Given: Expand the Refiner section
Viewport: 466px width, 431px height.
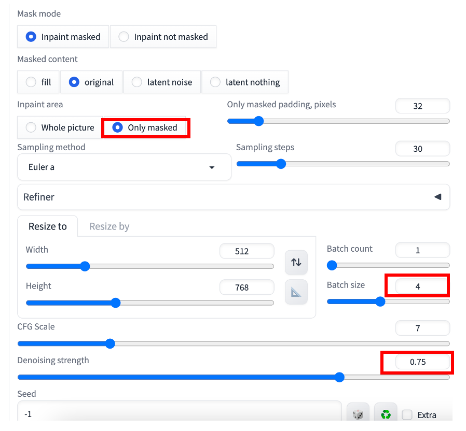Looking at the screenshot, I should [234, 197].
